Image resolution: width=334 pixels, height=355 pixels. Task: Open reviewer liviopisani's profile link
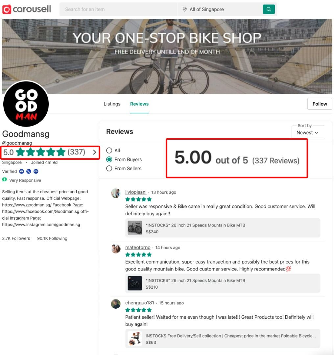pyautogui.click(x=136, y=192)
